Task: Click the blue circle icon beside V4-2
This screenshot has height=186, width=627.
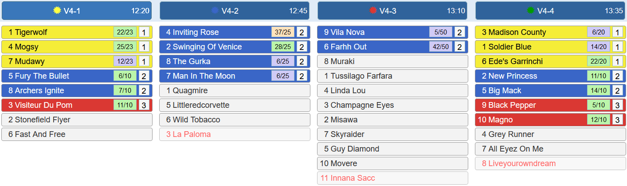Action: coord(215,10)
